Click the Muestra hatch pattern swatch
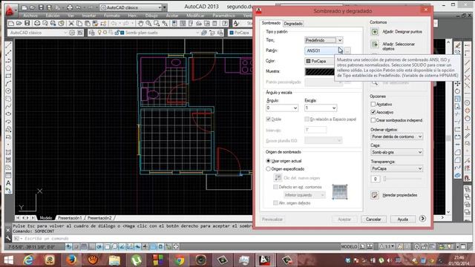The image size is (475, 267). point(320,71)
